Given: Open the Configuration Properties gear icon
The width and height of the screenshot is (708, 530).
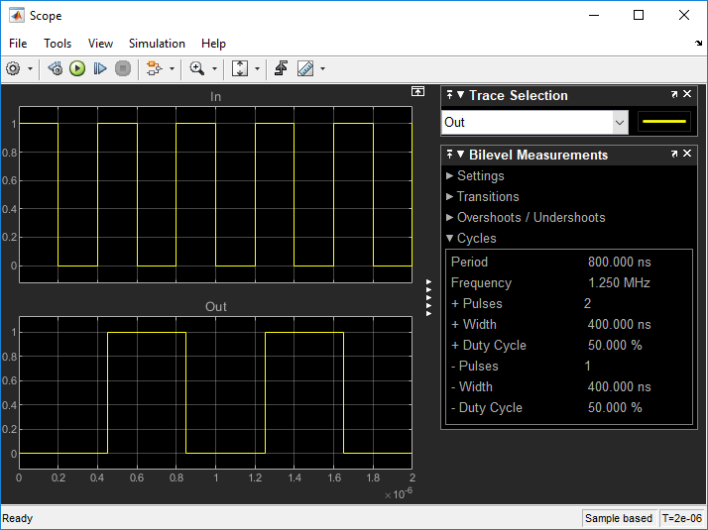Looking at the screenshot, I should tap(14, 68).
